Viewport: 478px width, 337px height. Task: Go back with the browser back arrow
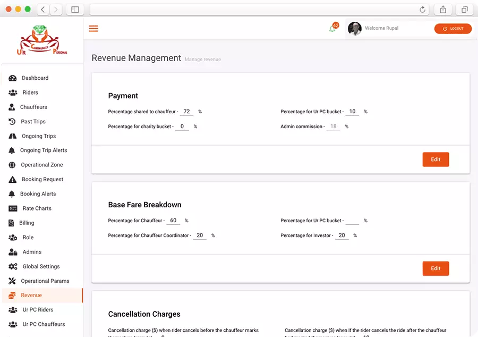coord(43,10)
